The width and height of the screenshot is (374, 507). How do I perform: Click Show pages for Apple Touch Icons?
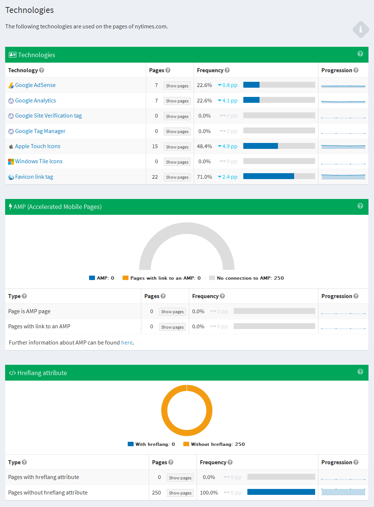coord(177,147)
